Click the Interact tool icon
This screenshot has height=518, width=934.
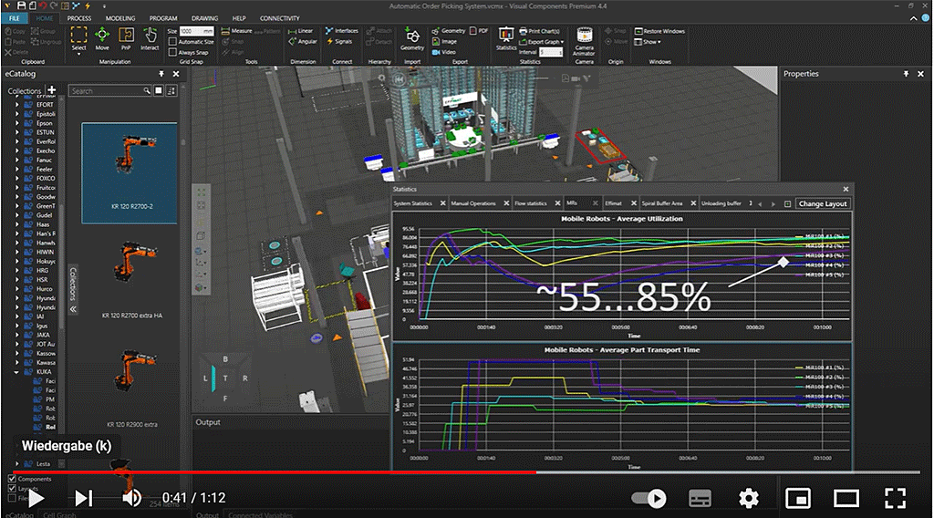click(x=150, y=37)
